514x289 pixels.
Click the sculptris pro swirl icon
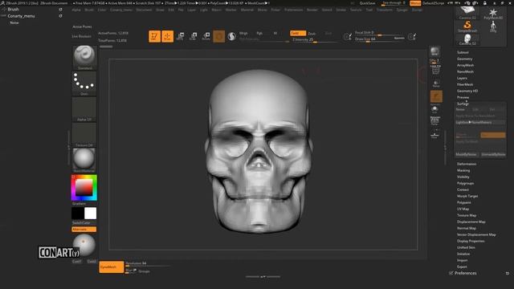click(232, 36)
